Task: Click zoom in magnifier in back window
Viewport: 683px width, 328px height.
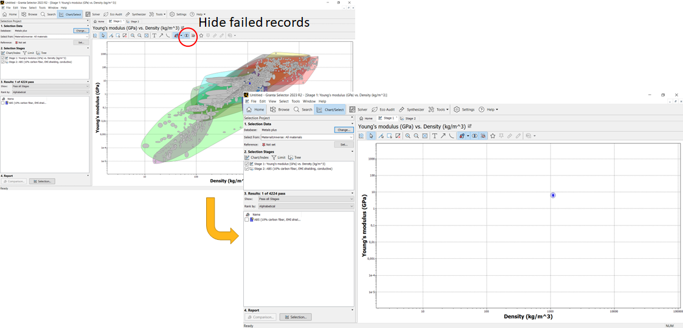Action: coord(133,35)
